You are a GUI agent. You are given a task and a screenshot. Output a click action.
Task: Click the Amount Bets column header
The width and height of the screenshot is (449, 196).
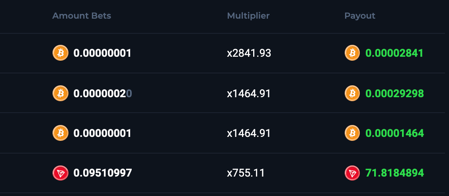tap(82, 16)
